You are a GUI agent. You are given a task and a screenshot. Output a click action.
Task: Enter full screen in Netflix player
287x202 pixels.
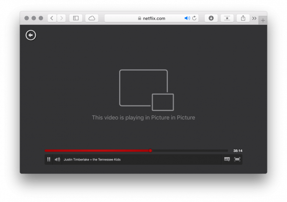pyautogui.click(x=237, y=159)
